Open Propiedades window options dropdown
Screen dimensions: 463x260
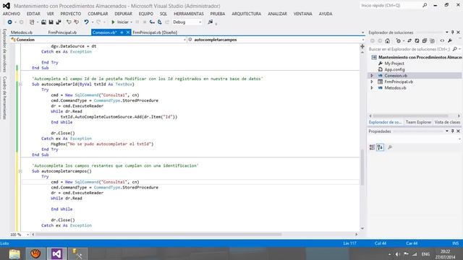(447, 131)
